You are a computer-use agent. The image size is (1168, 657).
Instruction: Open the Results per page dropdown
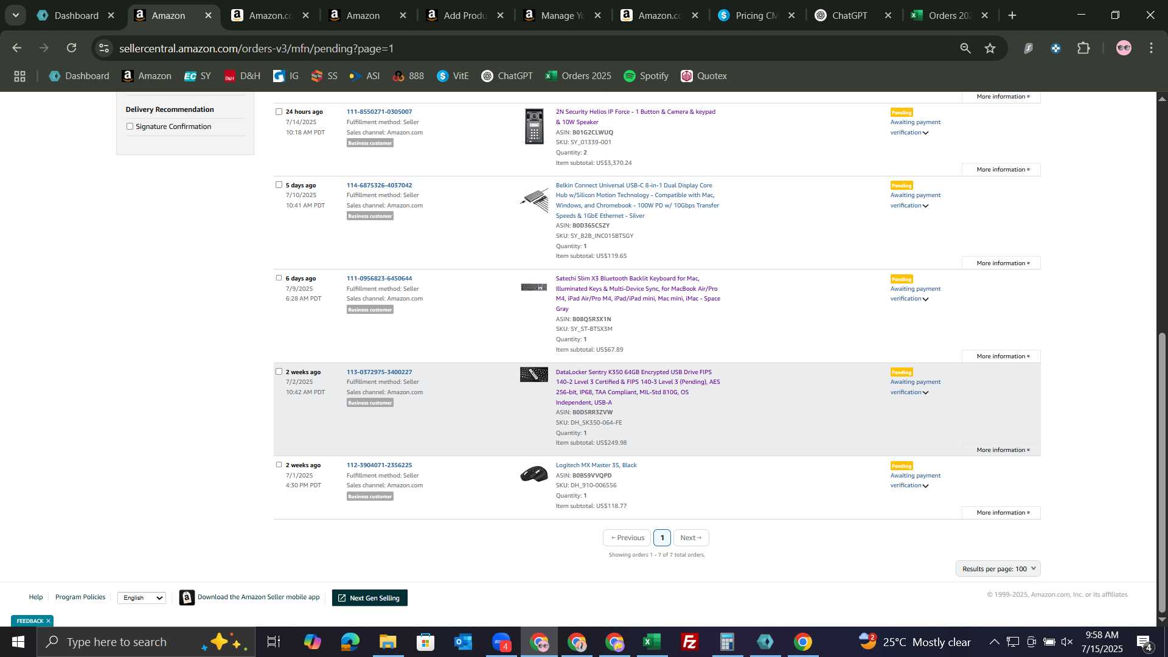click(998, 569)
